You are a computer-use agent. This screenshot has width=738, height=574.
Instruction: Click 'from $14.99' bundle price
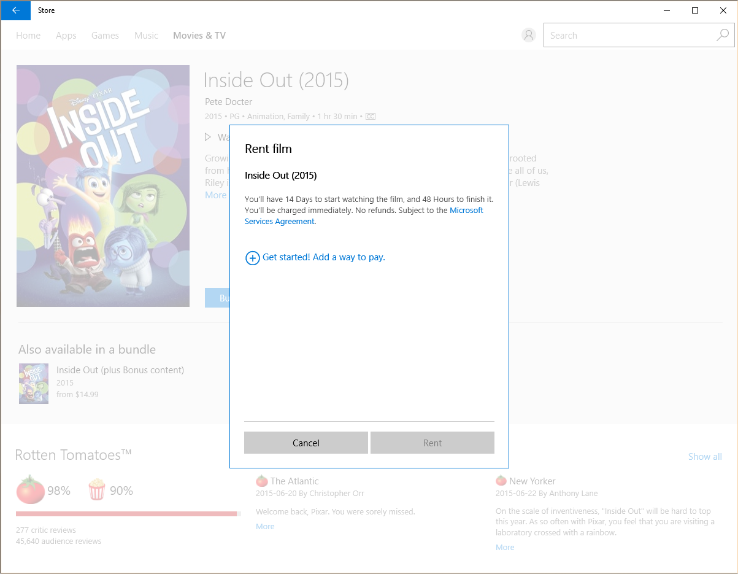[77, 394]
